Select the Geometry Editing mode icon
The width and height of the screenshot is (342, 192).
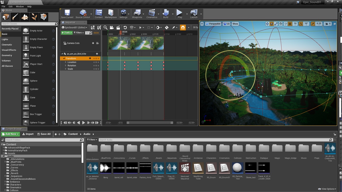point(44,17)
